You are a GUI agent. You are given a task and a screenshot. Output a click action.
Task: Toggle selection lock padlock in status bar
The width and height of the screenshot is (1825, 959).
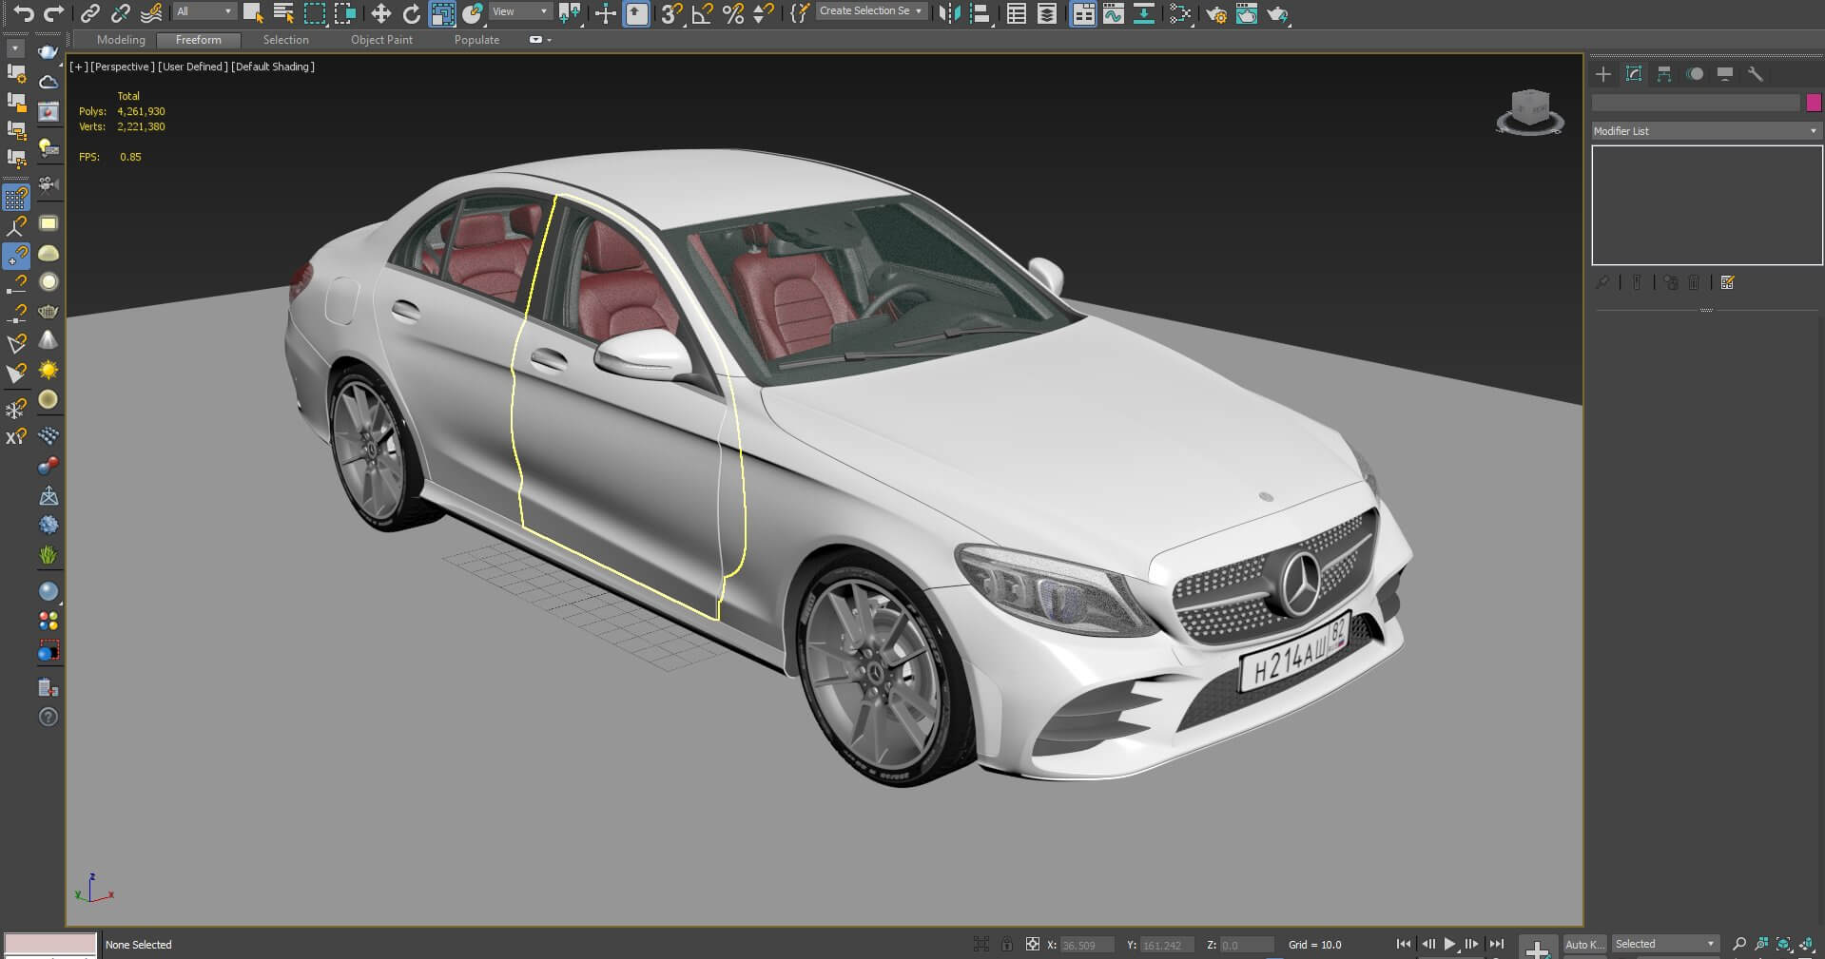coord(1007,944)
